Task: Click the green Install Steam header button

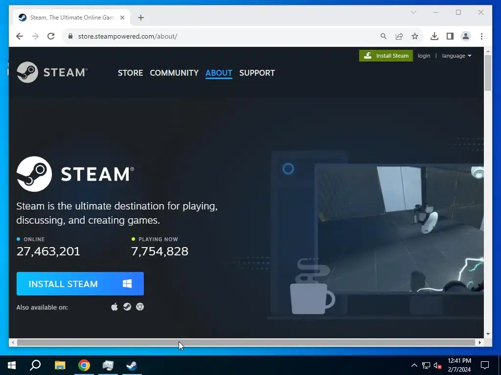Action: (x=386, y=56)
